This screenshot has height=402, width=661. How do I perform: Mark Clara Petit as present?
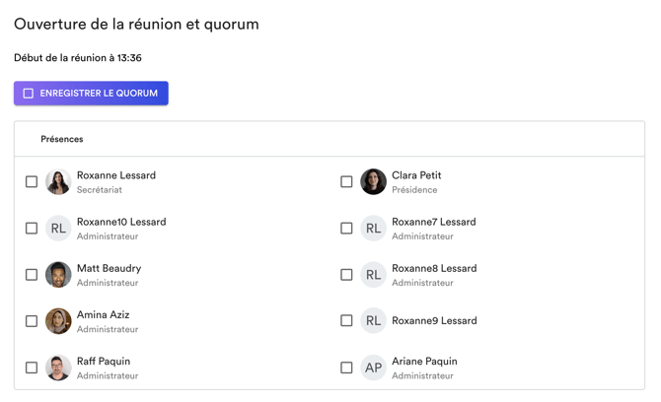click(346, 182)
